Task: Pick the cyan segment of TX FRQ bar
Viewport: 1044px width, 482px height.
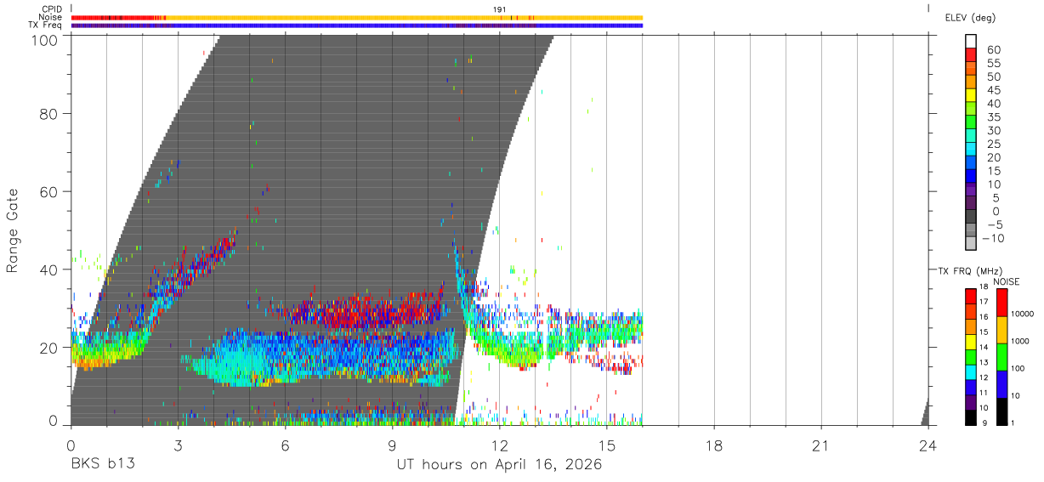Action: [x=971, y=372]
